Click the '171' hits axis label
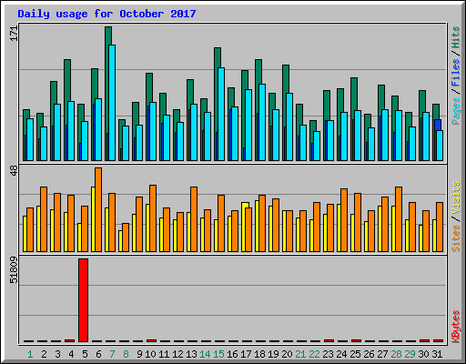The height and width of the screenshot is (364, 466). pos(14,34)
